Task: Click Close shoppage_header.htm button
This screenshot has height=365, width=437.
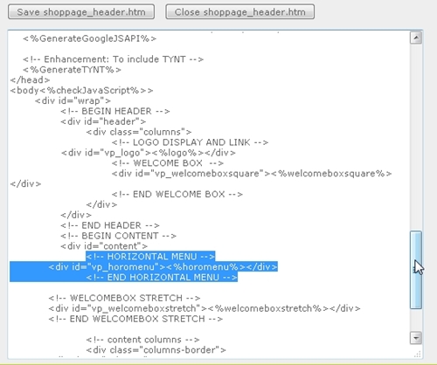Action: [x=239, y=11]
